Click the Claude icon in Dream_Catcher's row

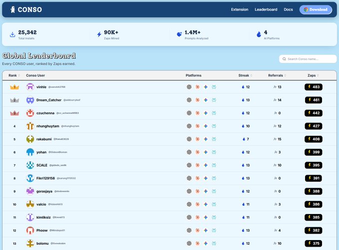[197, 100]
